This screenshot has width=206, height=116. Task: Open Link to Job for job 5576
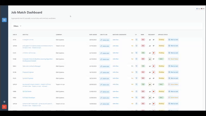coord(105,40)
